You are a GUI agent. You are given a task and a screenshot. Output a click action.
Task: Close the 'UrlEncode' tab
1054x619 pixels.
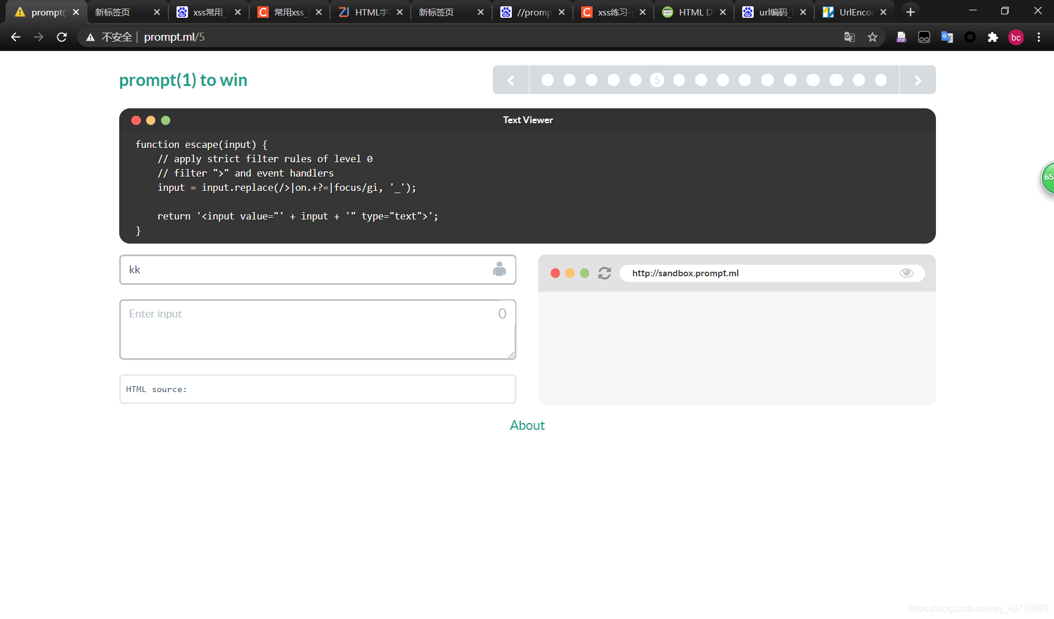883,12
